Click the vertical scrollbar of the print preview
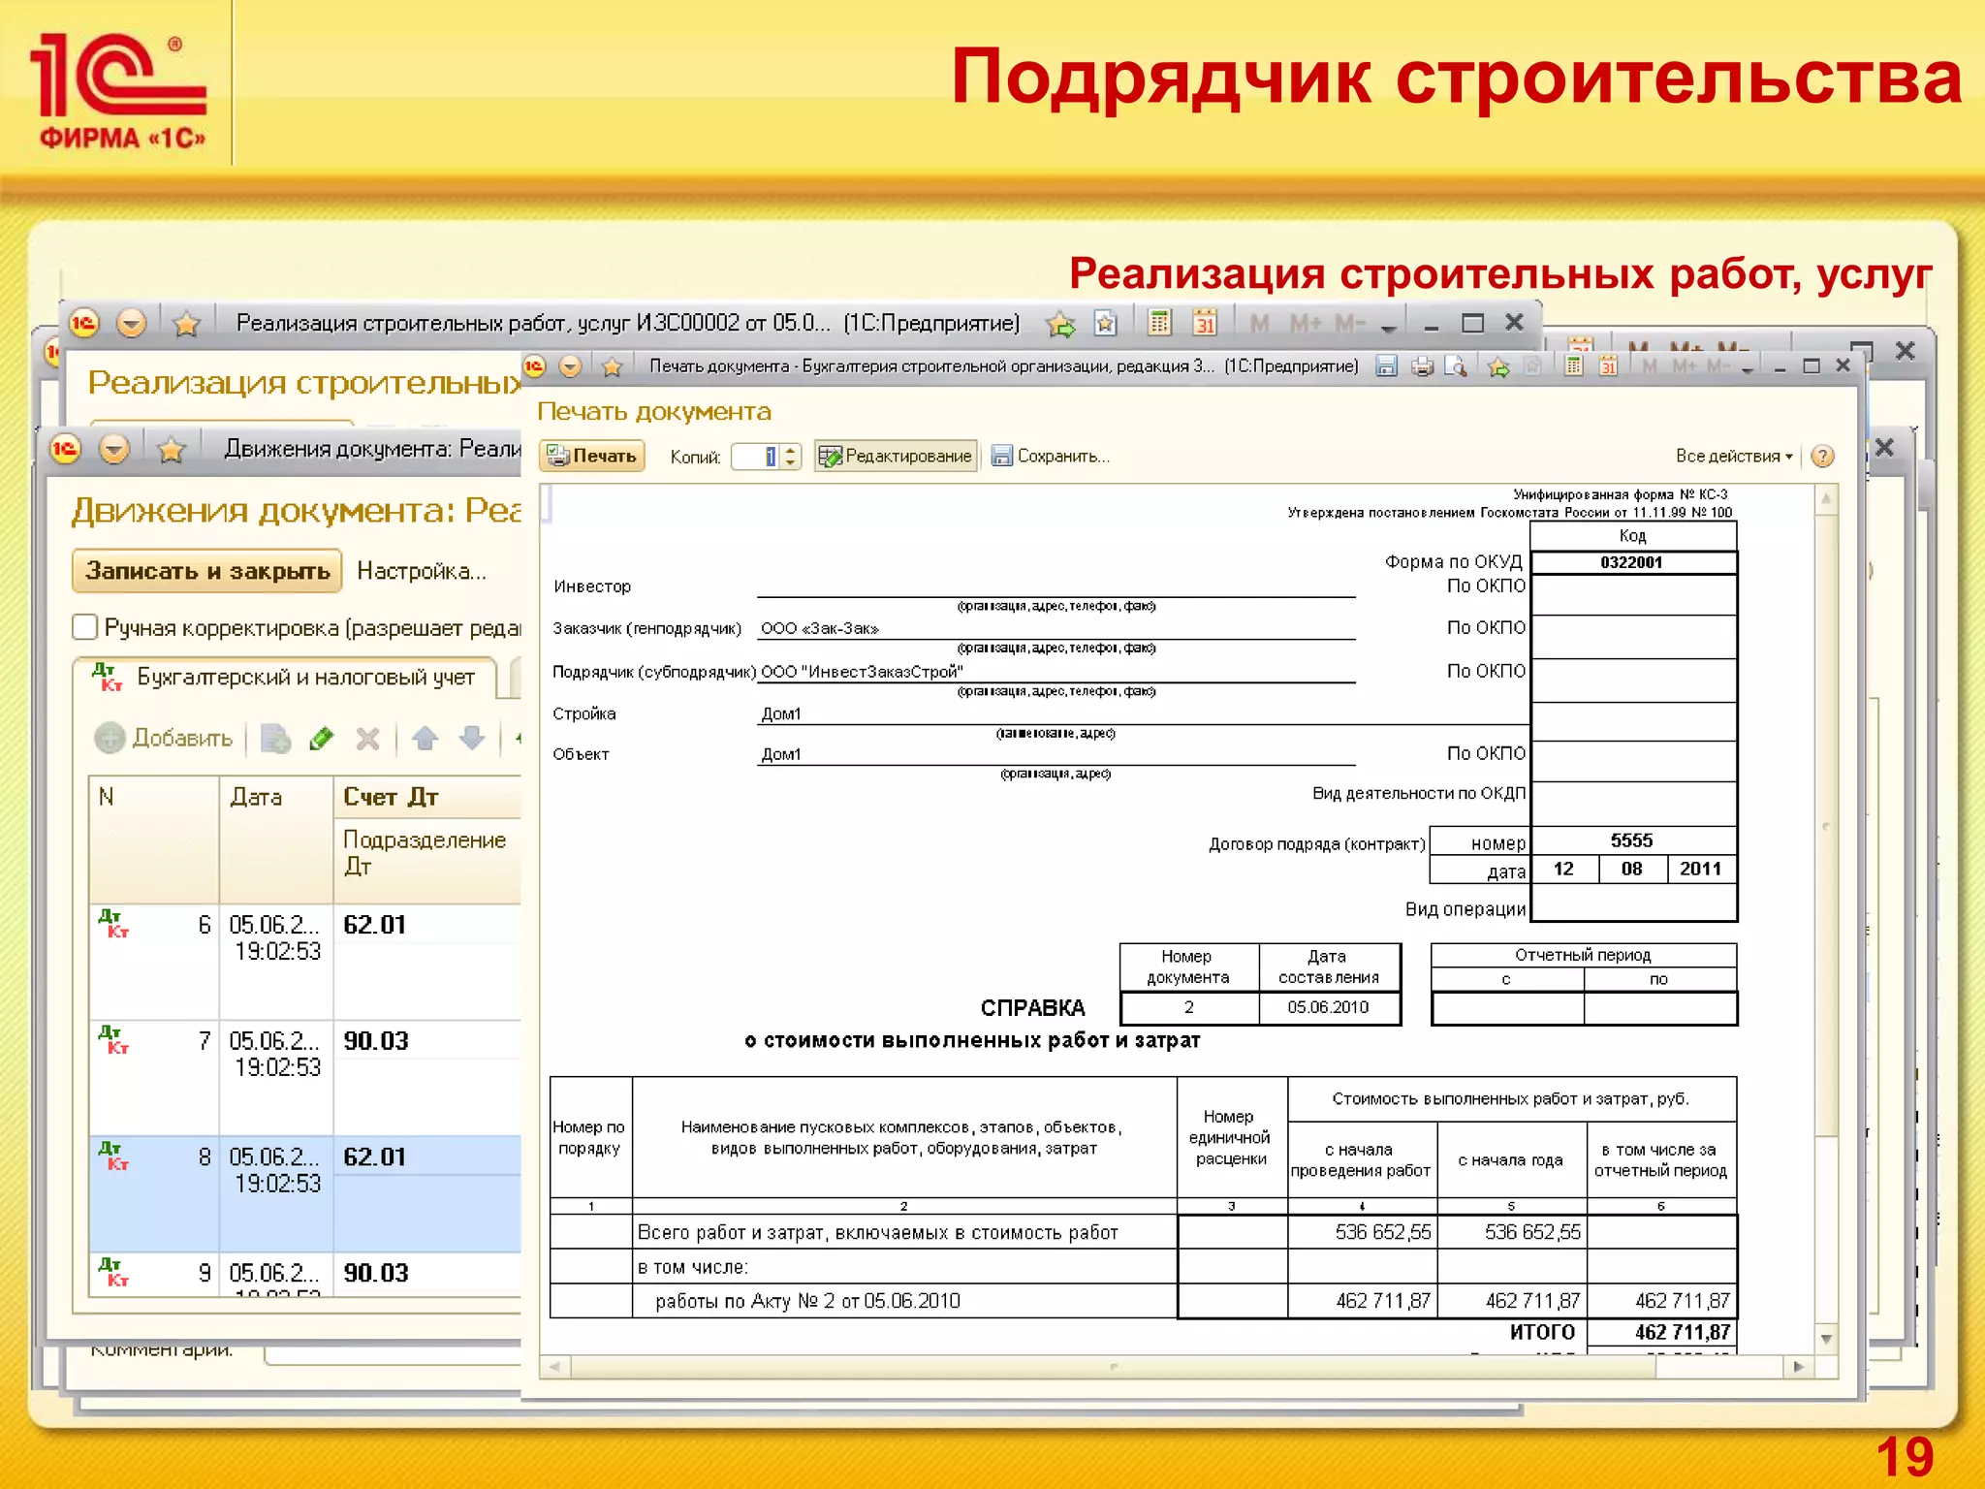This screenshot has height=1489, width=1985. click(x=1826, y=824)
